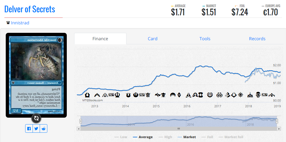
Task: Switch to the Card tab
Action: pos(152,39)
